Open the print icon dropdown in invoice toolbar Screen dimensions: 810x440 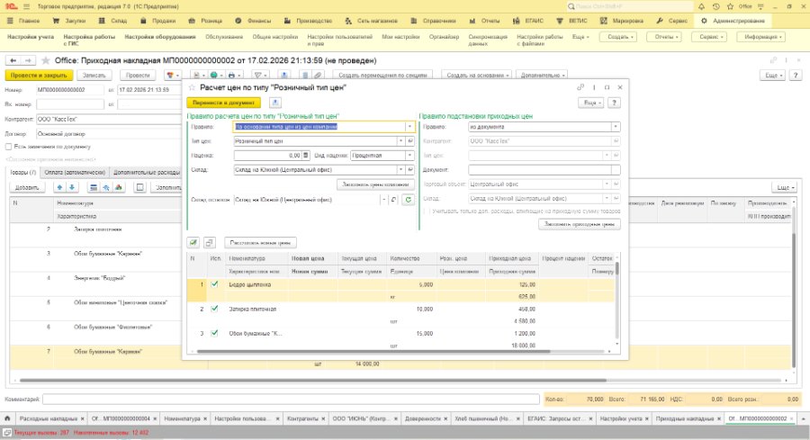tap(234, 76)
